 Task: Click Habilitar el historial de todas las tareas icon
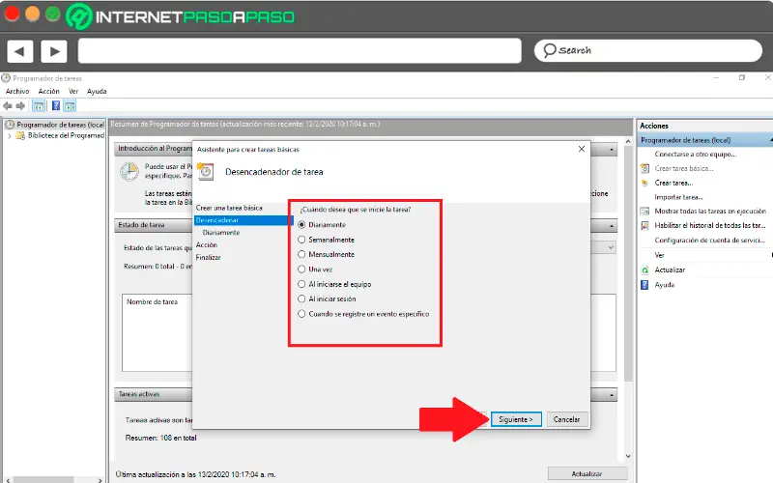pyautogui.click(x=644, y=226)
